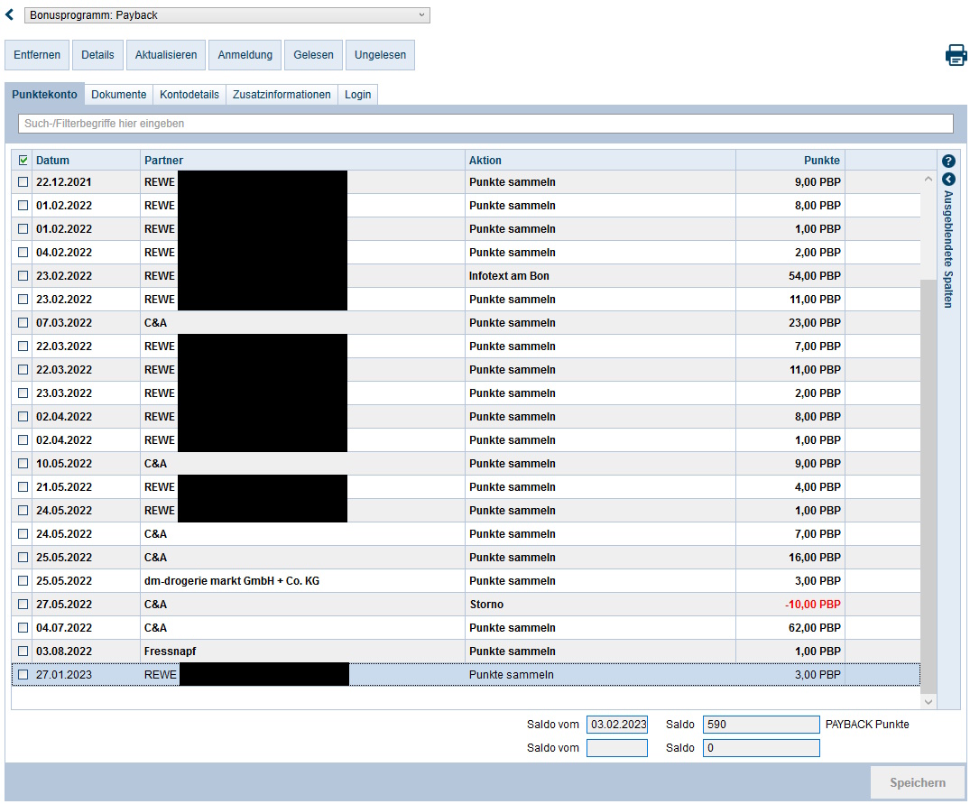
Task: Open the Zusatzinformationen tab
Action: point(282,95)
